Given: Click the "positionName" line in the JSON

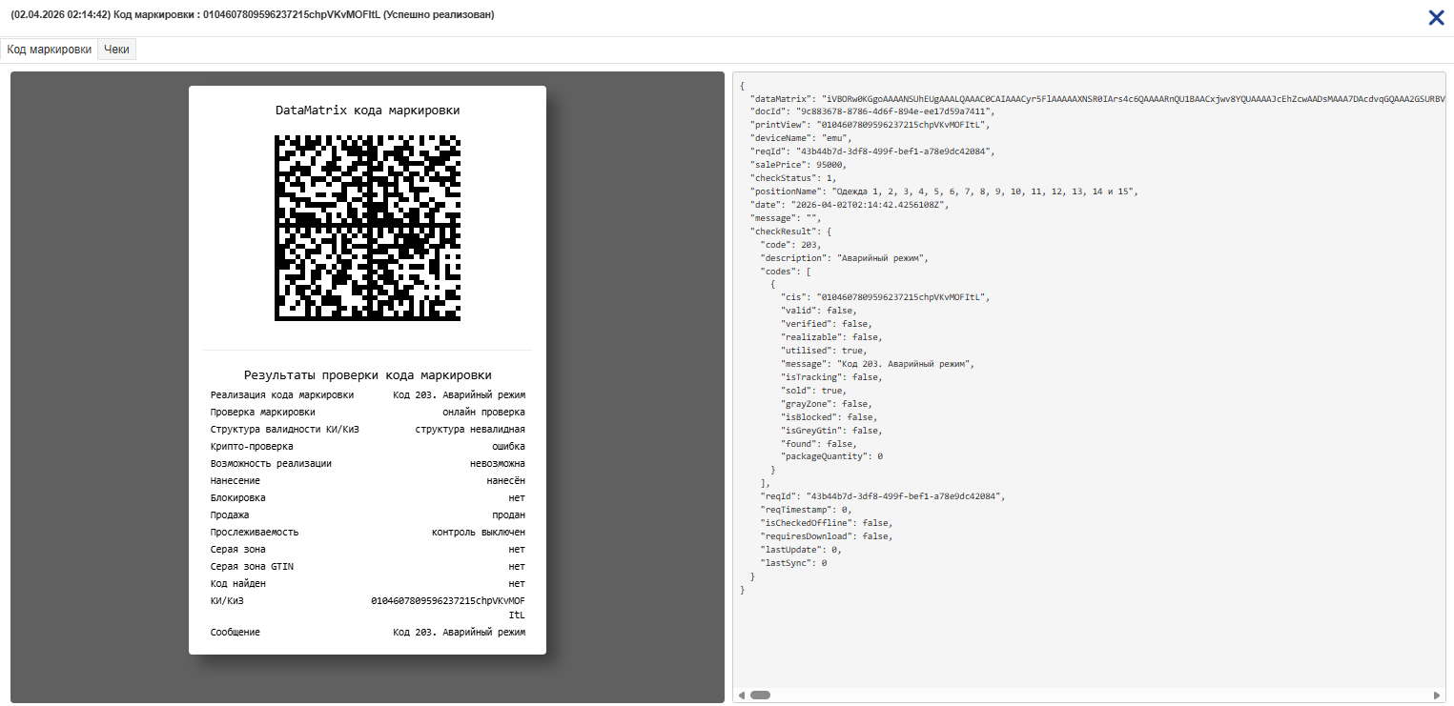Looking at the screenshot, I should pos(944,192).
